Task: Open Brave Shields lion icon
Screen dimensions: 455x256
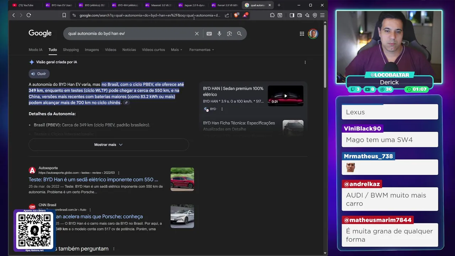Action: click(x=236, y=15)
